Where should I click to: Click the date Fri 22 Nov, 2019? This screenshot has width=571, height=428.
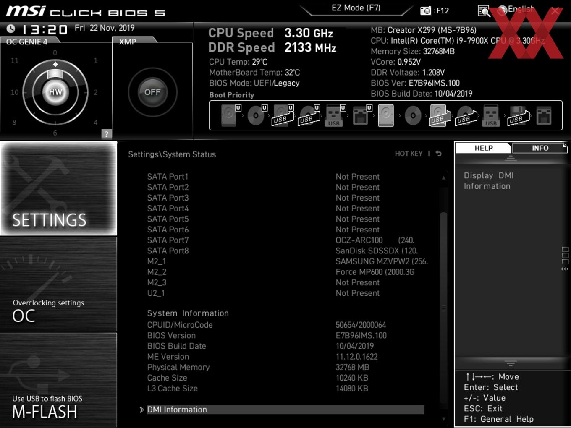click(105, 28)
